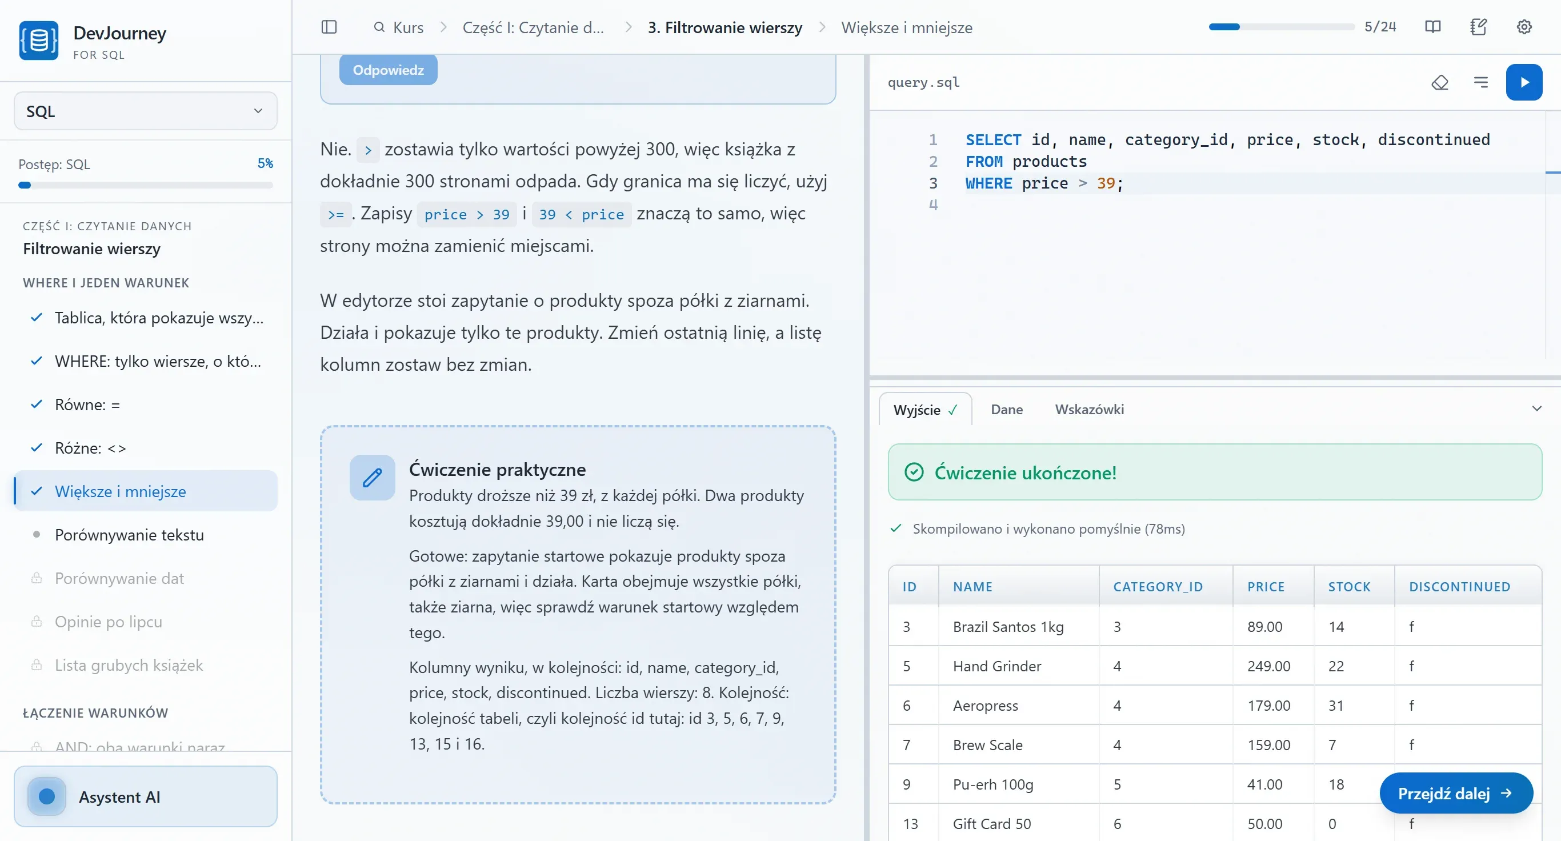The width and height of the screenshot is (1561, 841).
Task: Switch to the Wyjście tab
Action: click(924, 410)
